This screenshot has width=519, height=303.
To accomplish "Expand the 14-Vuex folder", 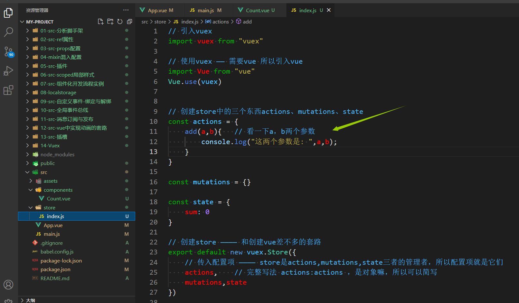I will click(27, 145).
